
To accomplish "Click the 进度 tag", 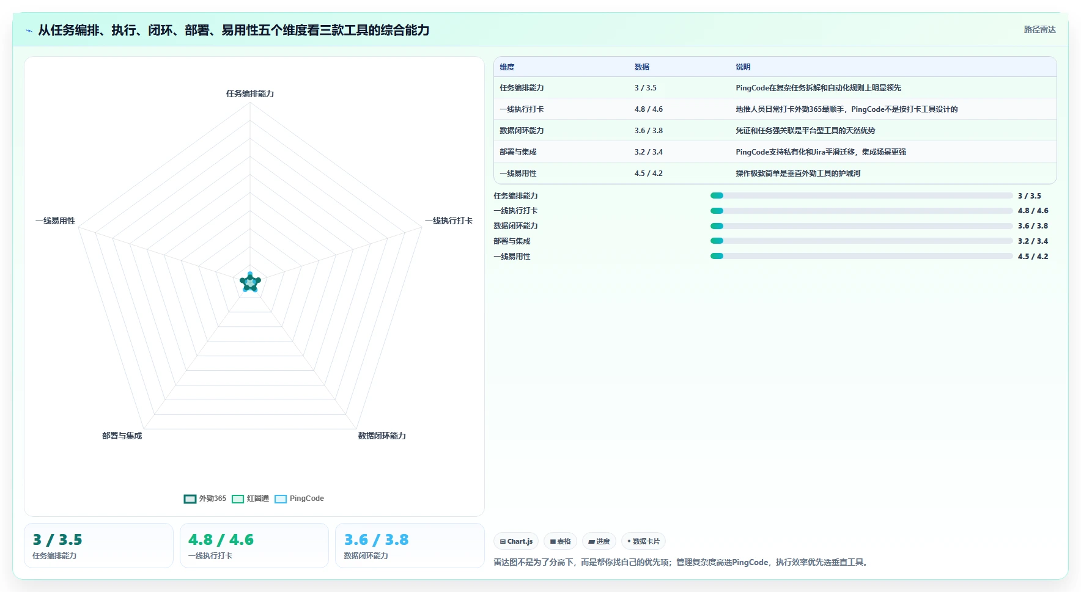I will tap(599, 541).
